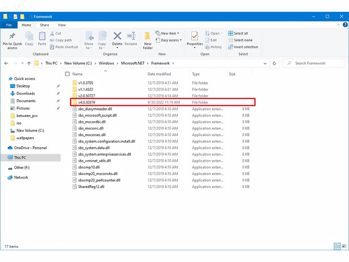Sort by Date modified column header
The image size is (349, 262).
coord(159,74)
